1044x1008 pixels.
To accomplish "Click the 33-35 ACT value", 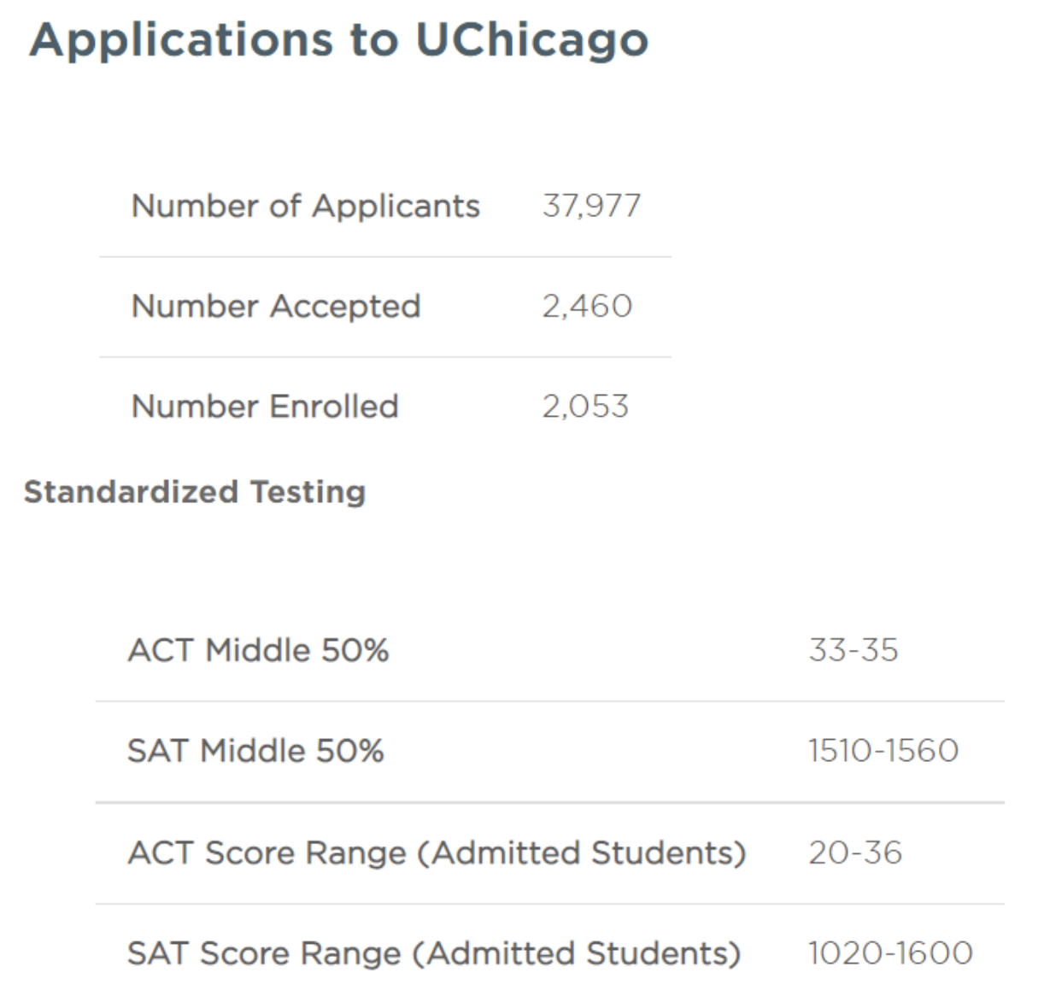I will click(x=853, y=650).
